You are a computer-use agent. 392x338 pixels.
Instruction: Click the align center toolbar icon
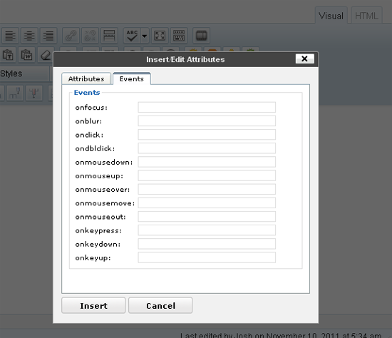[x=29, y=35]
